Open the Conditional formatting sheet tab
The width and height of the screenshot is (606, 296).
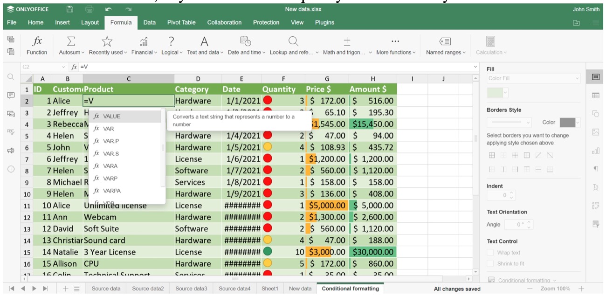click(350, 288)
